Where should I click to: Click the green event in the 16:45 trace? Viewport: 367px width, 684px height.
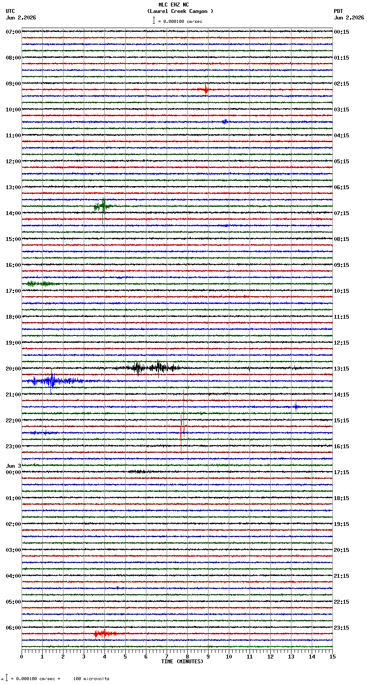point(41,284)
